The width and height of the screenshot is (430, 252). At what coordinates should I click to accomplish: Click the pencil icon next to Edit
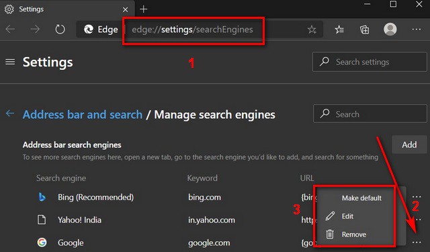330,216
